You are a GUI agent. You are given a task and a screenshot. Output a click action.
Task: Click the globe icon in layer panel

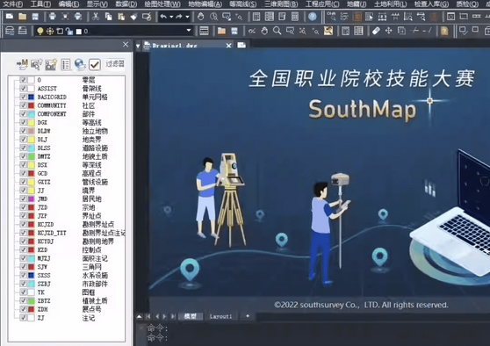[80, 64]
